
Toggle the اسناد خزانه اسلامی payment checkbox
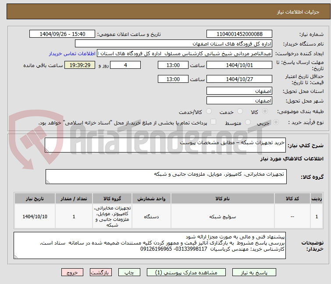[214, 122]
